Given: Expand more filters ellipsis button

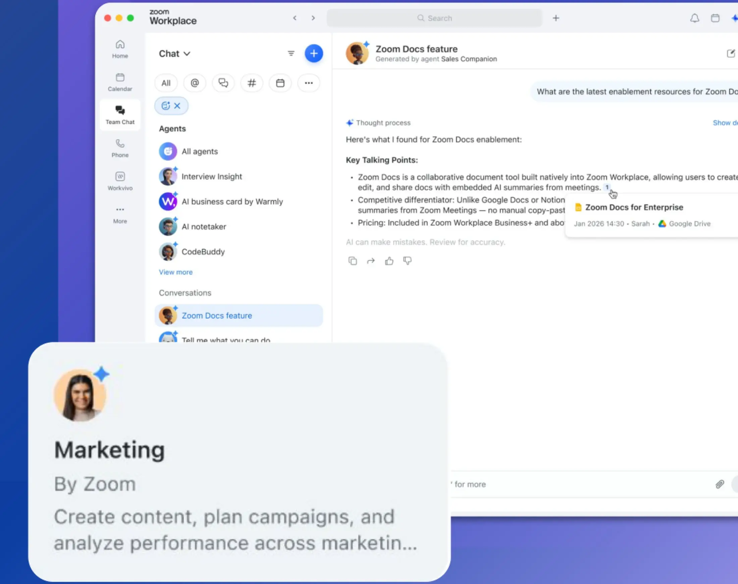Looking at the screenshot, I should (x=309, y=83).
